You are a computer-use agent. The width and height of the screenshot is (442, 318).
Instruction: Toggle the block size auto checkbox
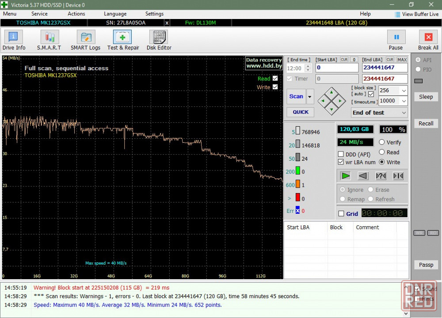point(371,94)
